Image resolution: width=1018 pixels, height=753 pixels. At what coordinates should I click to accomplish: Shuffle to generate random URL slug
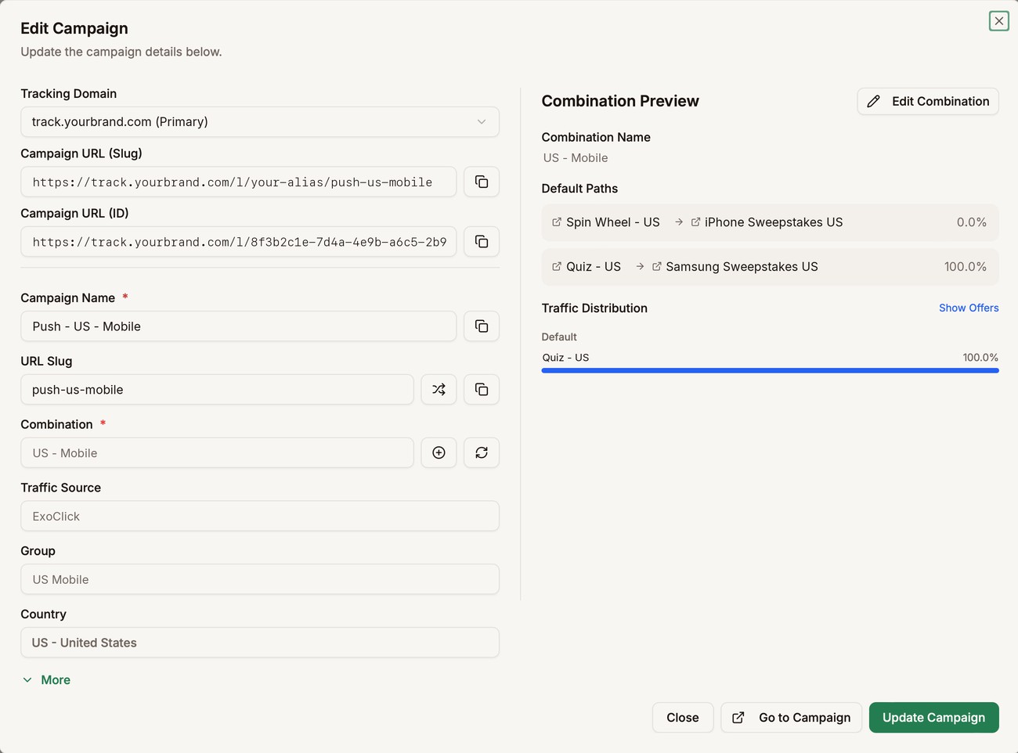pos(439,390)
